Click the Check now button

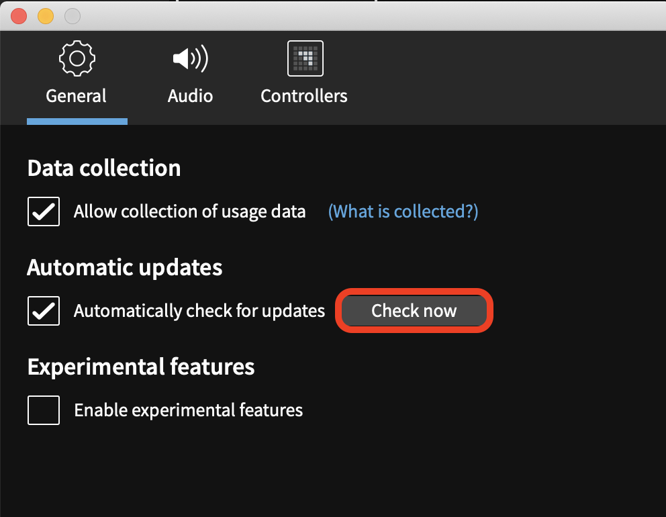tap(414, 311)
